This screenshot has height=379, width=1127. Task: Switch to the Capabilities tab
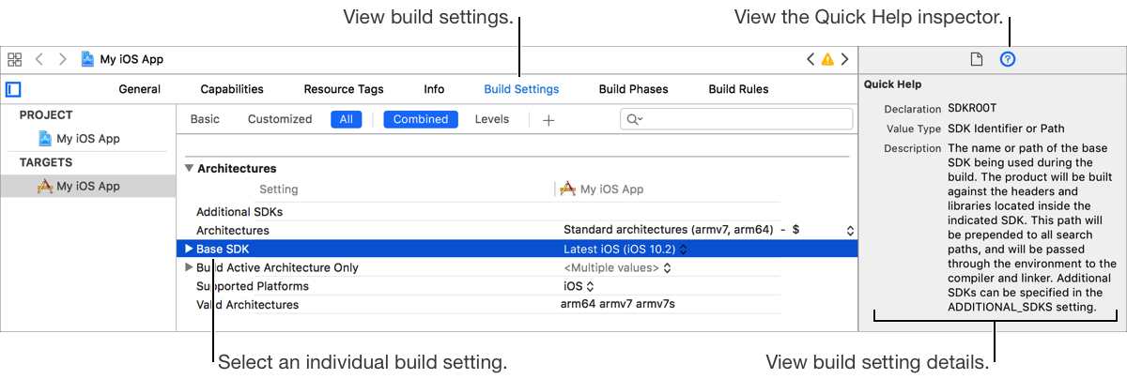(232, 90)
